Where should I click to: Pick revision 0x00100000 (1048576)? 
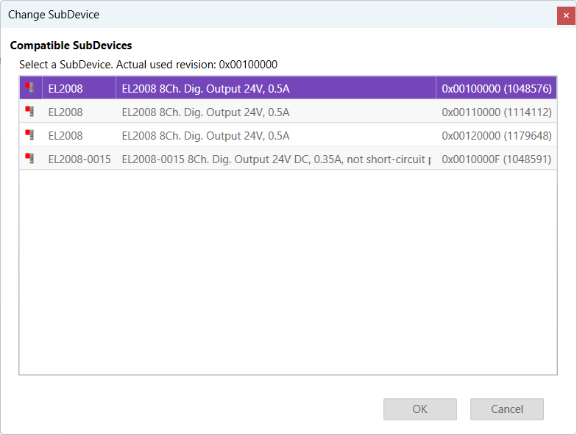pos(496,89)
